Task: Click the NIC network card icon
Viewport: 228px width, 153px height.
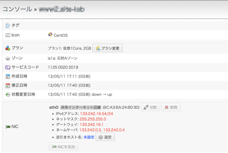Action: 8,127
